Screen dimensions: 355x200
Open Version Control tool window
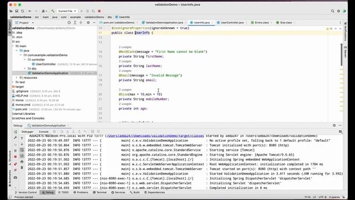pyautogui.click(x=26, y=192)
